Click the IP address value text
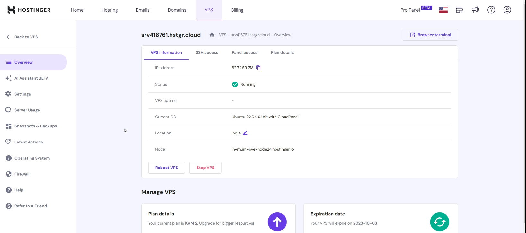 (x=242, y=68)
